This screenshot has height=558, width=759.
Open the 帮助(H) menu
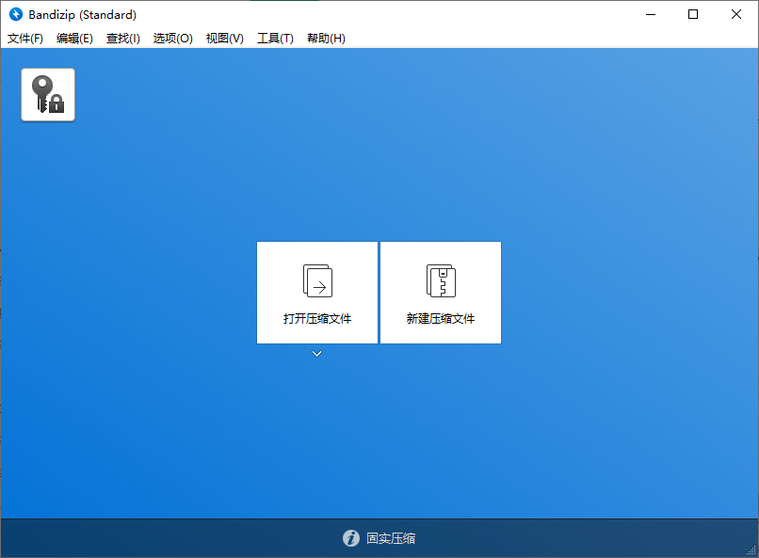[x=325, y=39]
